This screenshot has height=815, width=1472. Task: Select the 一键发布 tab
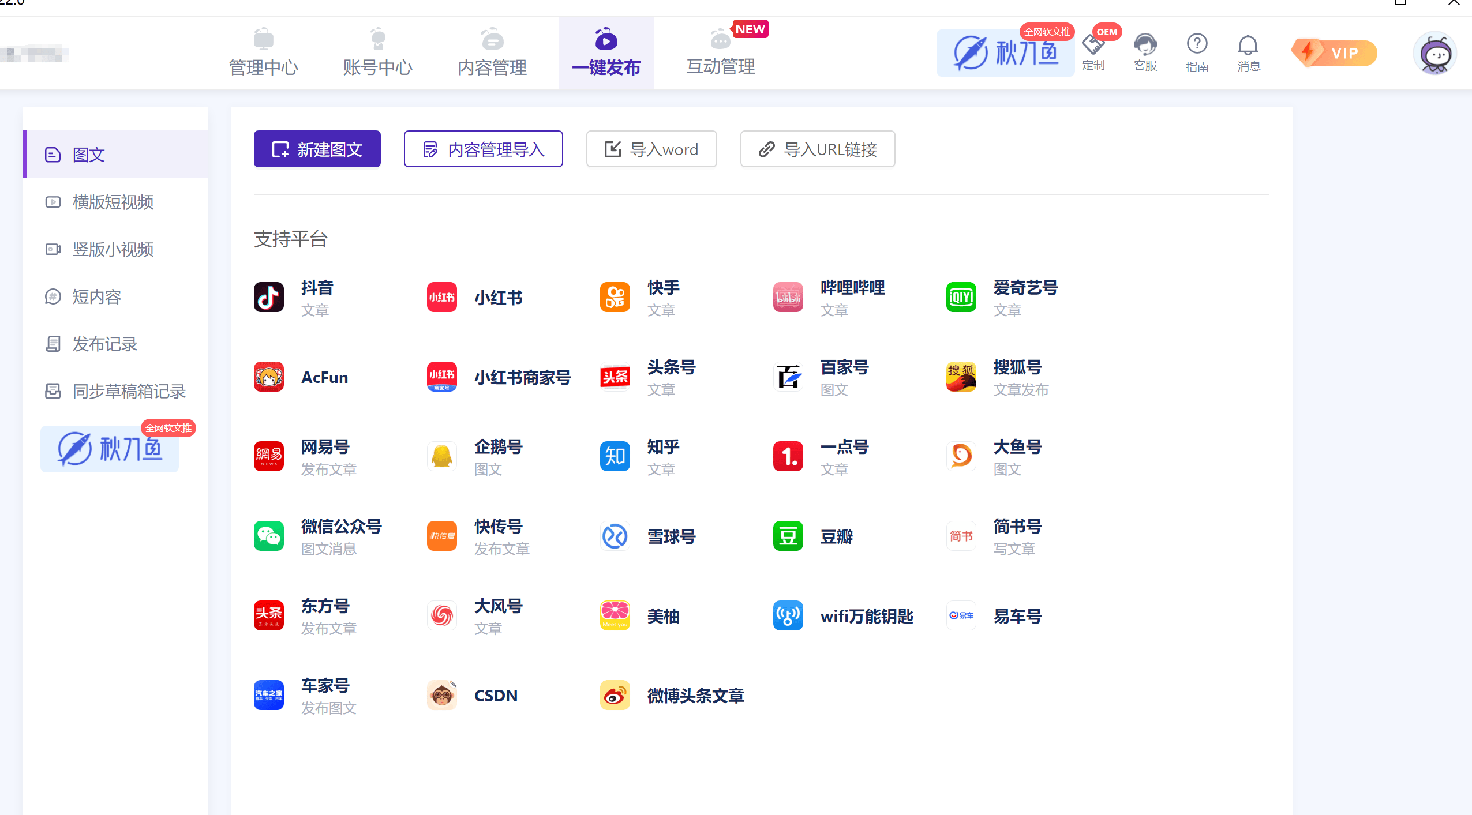(x=606, y=53)
